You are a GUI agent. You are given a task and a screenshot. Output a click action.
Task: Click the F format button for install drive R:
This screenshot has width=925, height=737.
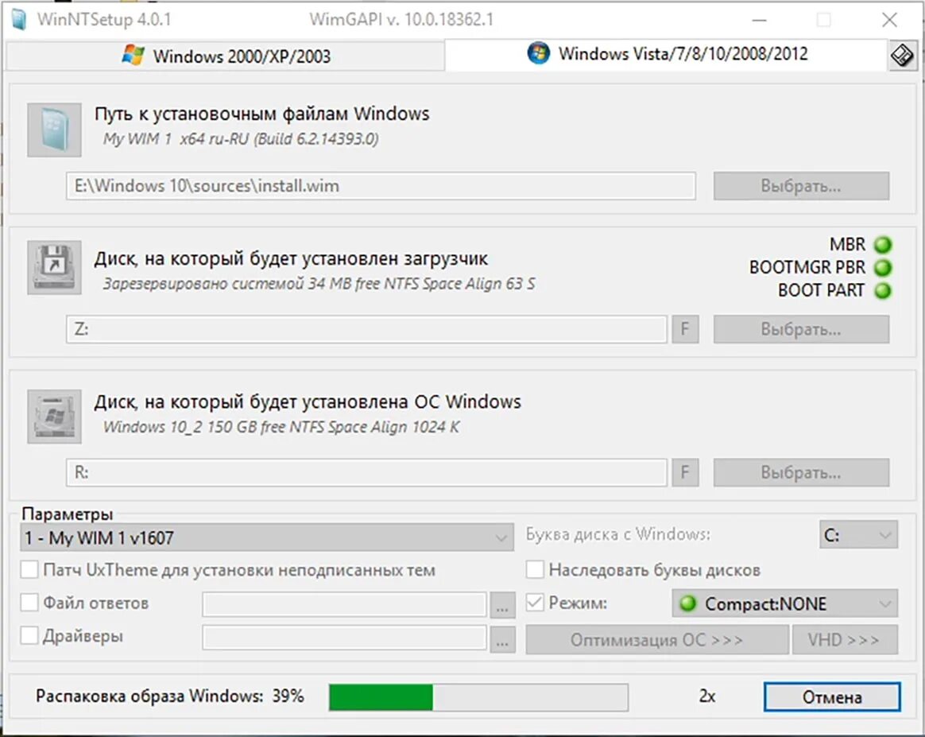pyautogui.click(x=686, y=472)
